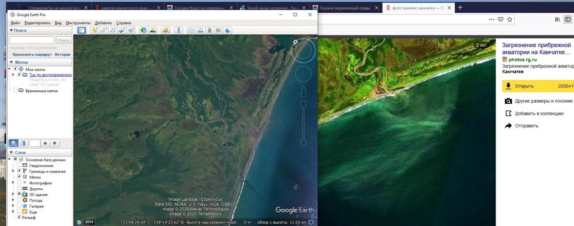The image size is (574, 226).
Task: Open the Файл menu
Action: coord(15,22)
